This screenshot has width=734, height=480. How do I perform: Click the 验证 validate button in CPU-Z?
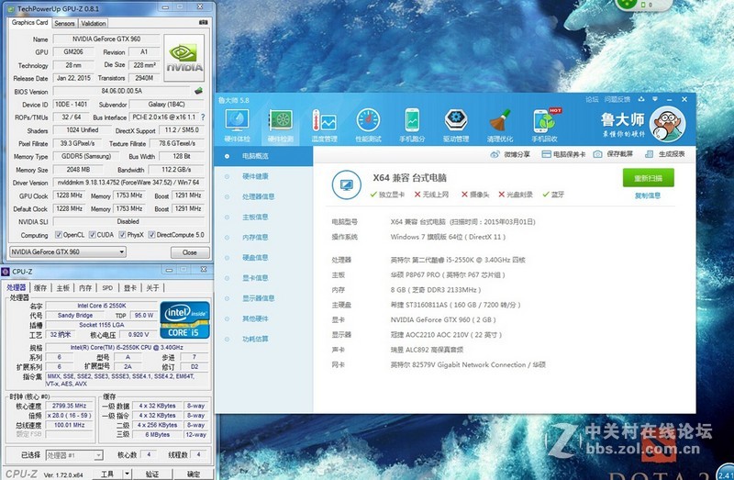coord(151,474)
